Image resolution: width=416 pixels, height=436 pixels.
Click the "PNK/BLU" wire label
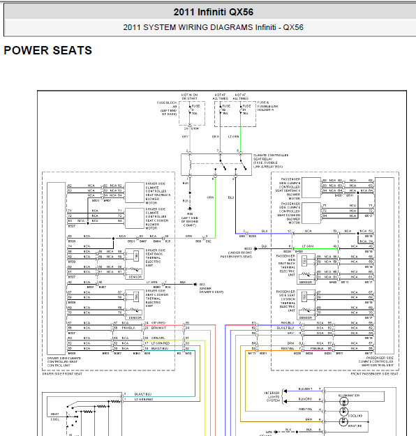pos(288,323)
